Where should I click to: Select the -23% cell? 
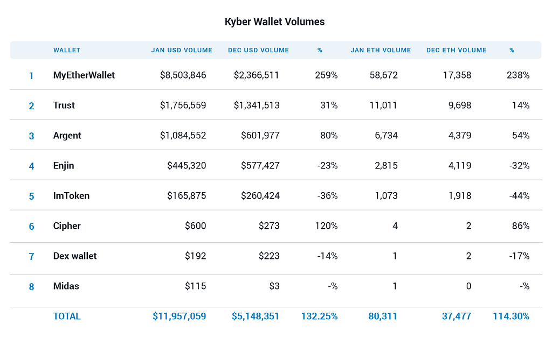[327, 165]
